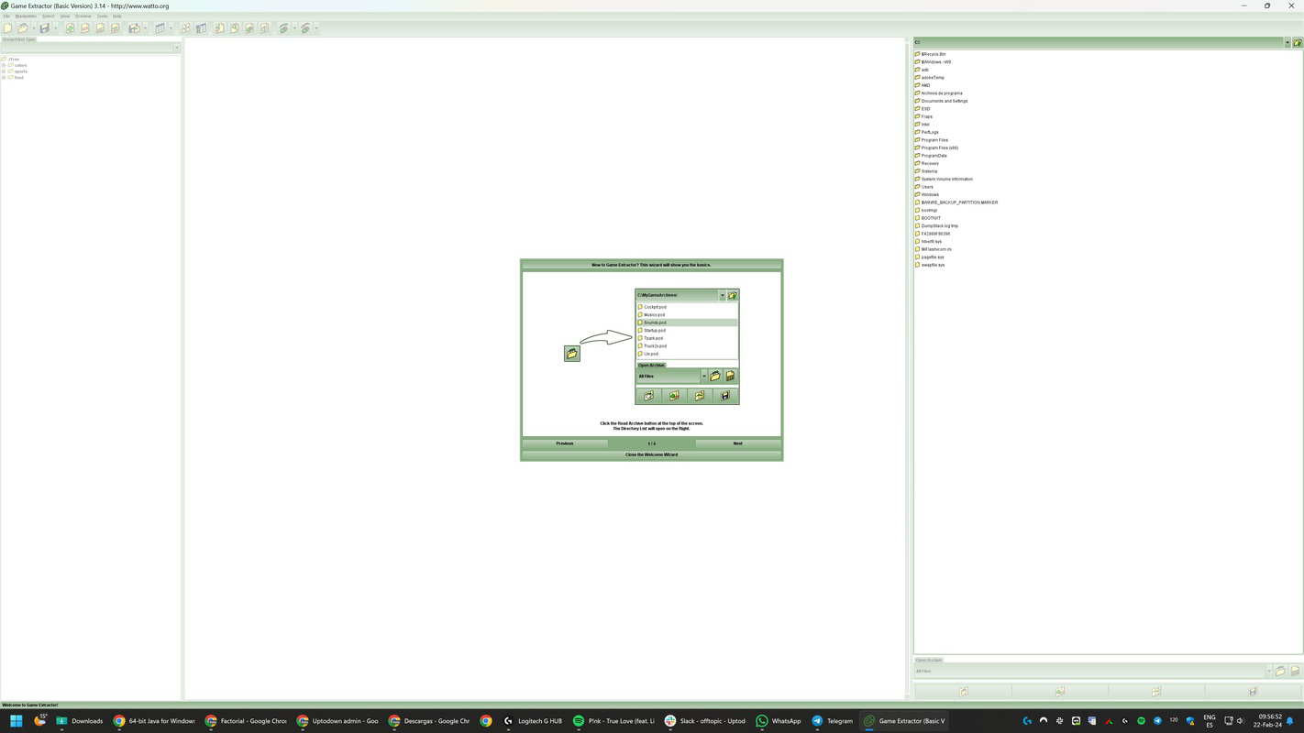Screen dimensions: 1304x733
Task: Open the Tools menu
Action: 103,16
